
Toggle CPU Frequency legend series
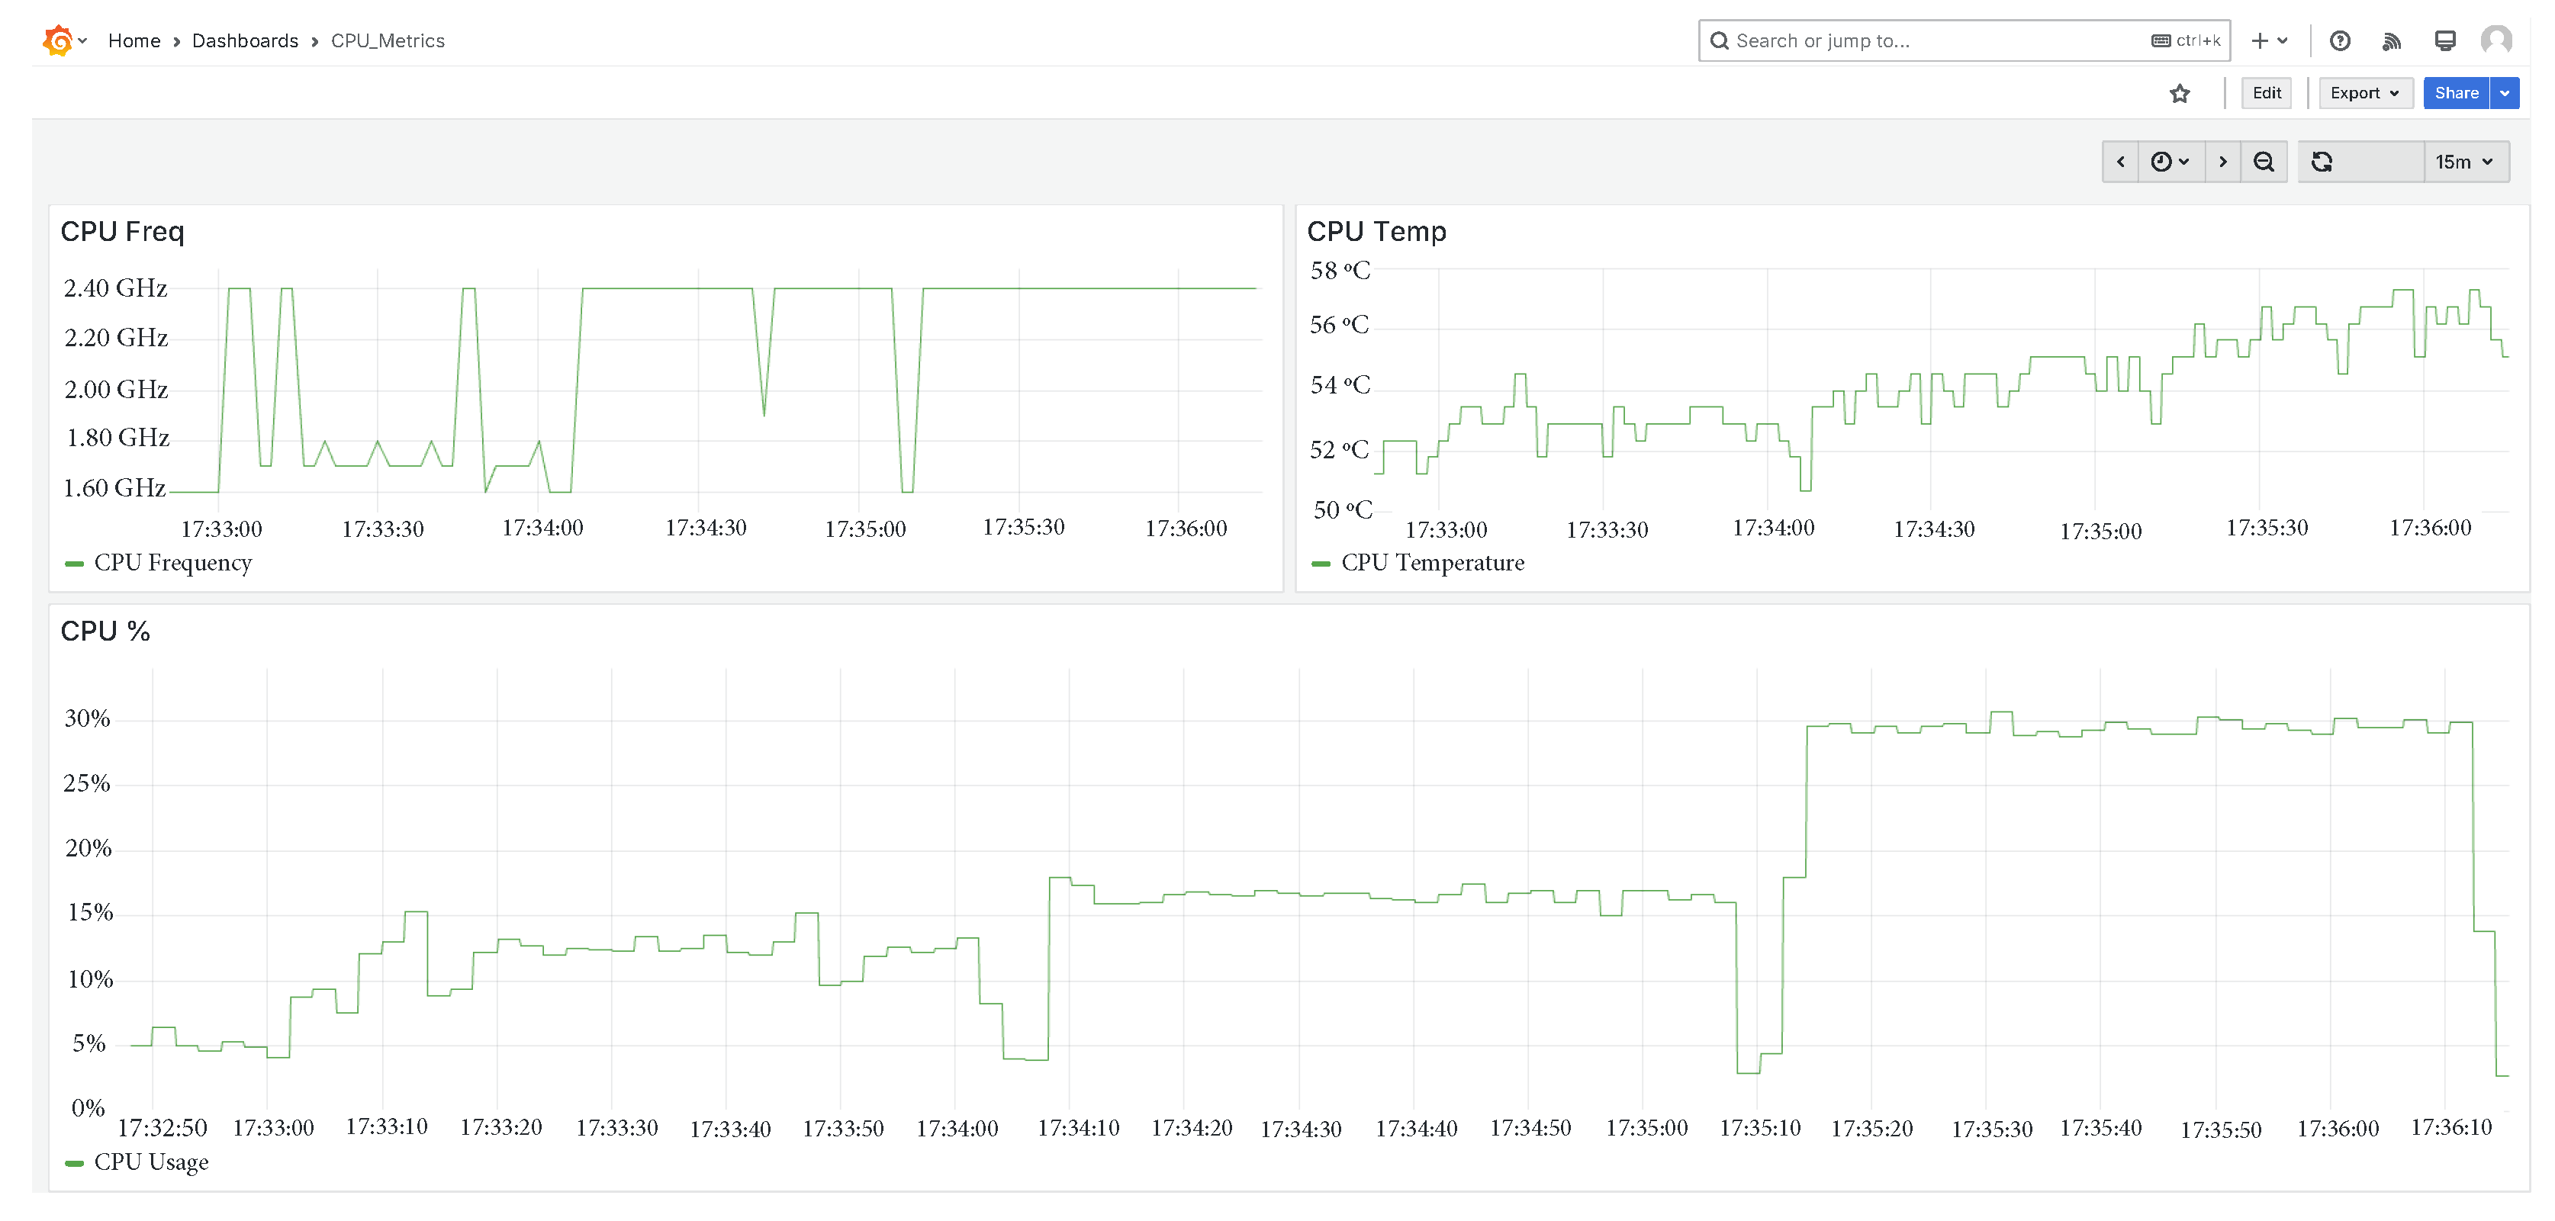(172, 564)
